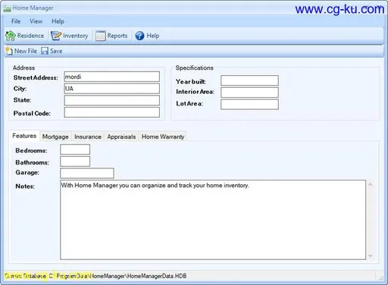
Task: Focus the City field containing UA
Action: point(112,89)
